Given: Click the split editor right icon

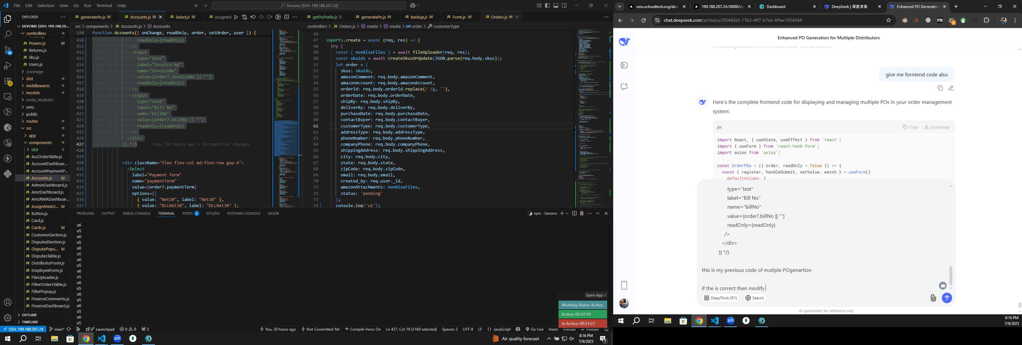Looking at the screenshot, I should pos(286,17).
